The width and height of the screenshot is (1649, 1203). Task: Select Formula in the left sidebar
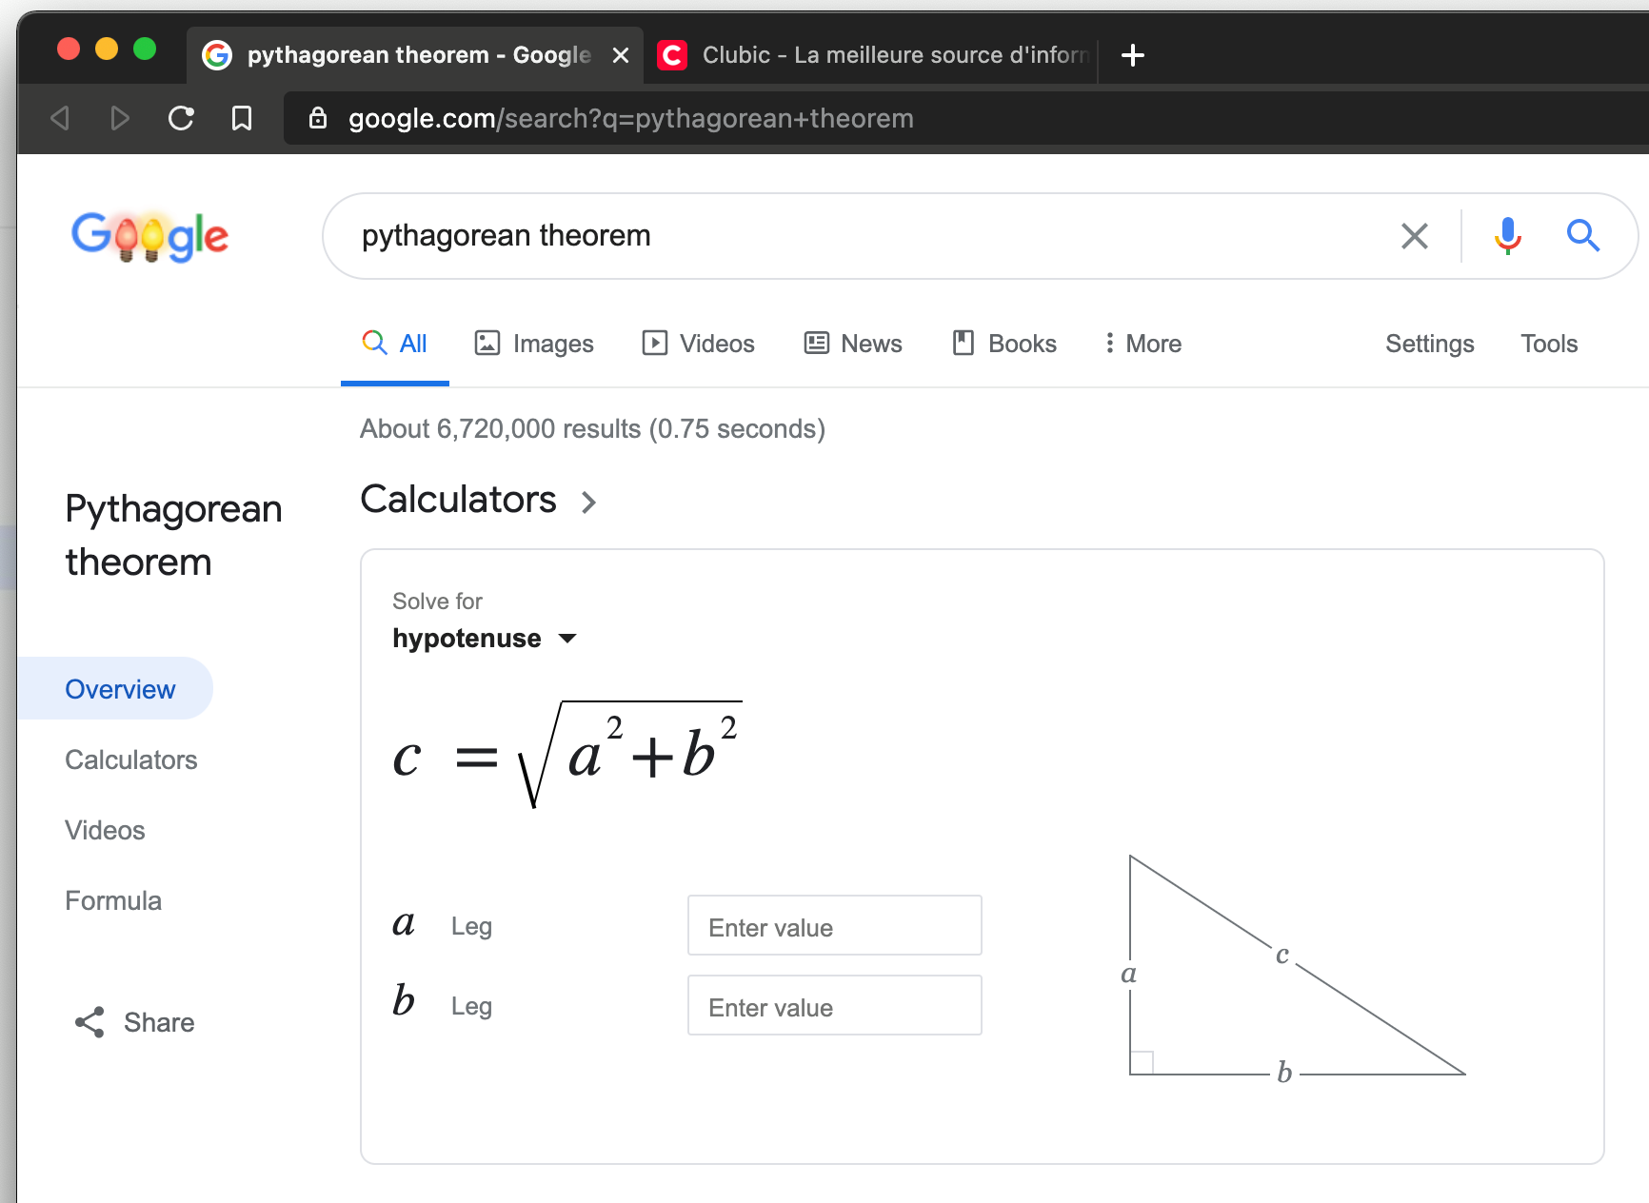[x=113, y=900]
